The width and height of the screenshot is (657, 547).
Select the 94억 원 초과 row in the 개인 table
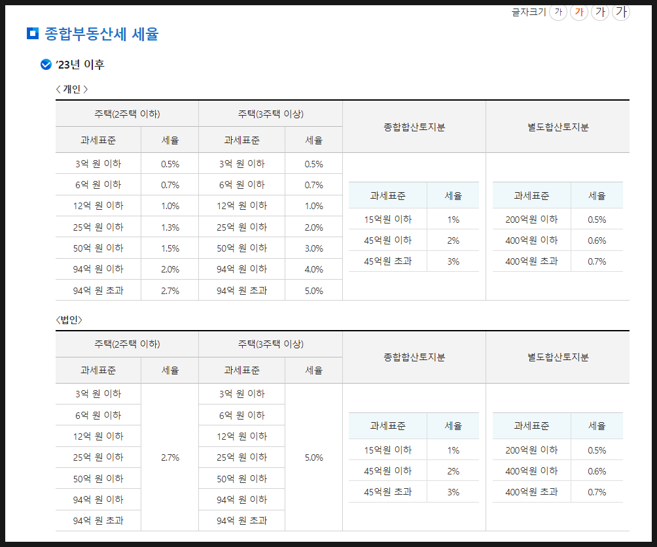click(x=98, y=290)
